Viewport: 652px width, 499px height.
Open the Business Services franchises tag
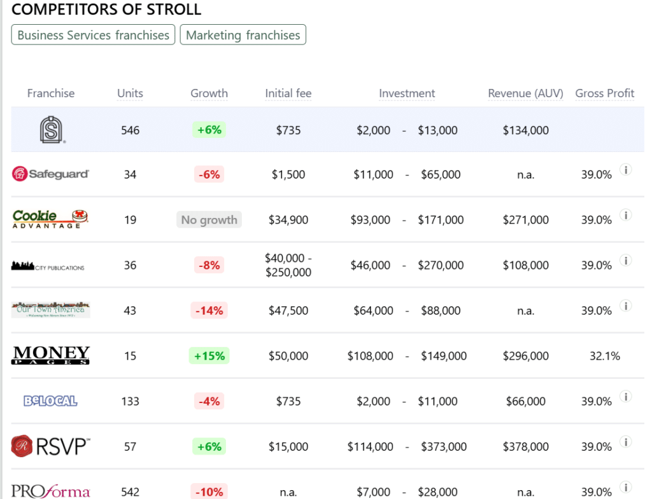(93, 35)
